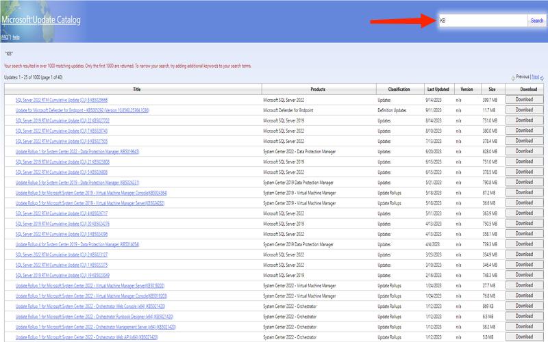Open Update Rollup 5 System Center 2019 Data Protection Manager link
The height and width of the screenshot is (342, 548).
click(77, 183)
